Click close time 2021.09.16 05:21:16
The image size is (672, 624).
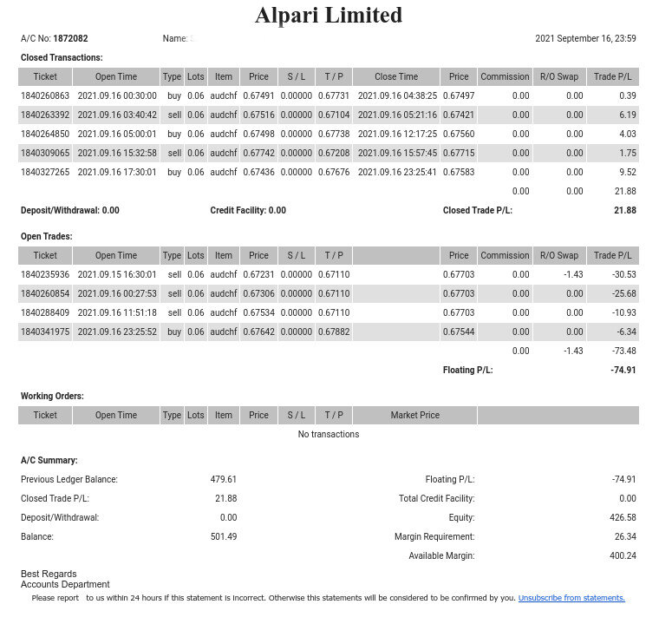coord(397,115)
